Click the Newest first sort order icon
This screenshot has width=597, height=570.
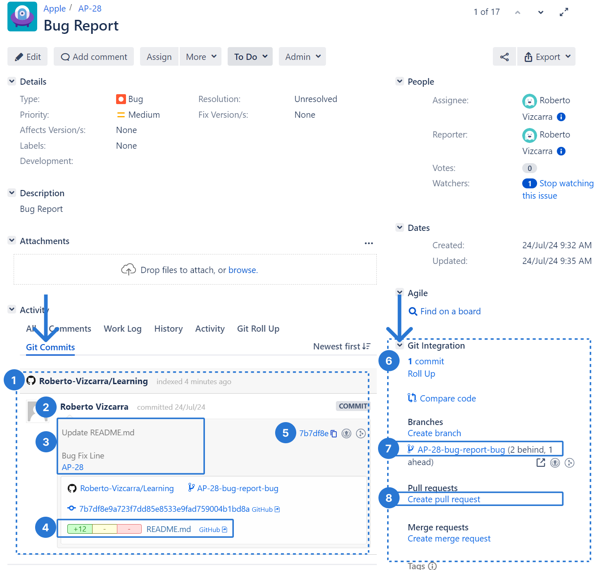366,347
